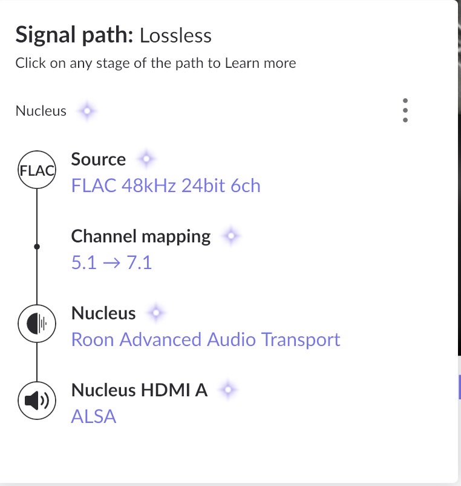Select the Channel mapping stage heading
This screenshot has height=486, width=461.
click(x=141, y=236)
